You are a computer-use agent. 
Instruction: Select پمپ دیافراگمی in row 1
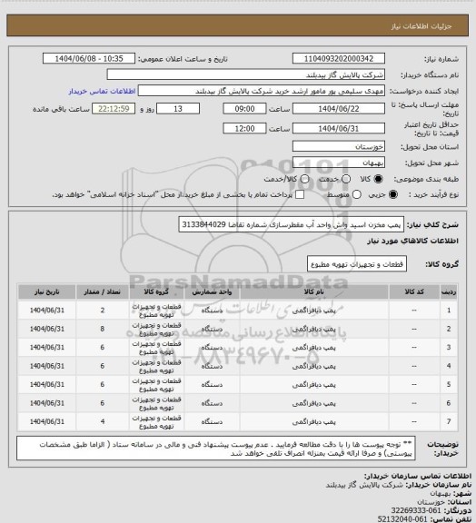pyautogui.click(x=313, y=311)
